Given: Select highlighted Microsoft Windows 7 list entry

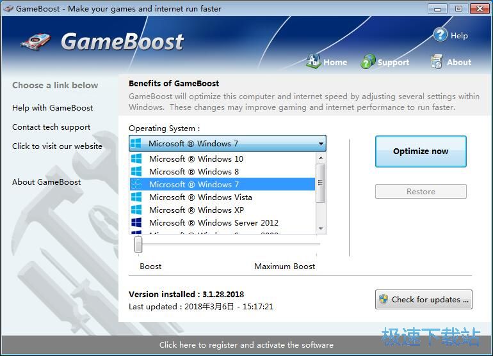Looking at the screenshot, I should [x=222, y=184].
